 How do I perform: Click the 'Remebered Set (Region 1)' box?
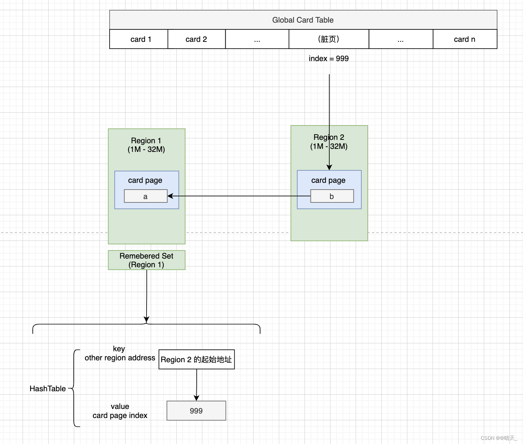tap(147, 260)
